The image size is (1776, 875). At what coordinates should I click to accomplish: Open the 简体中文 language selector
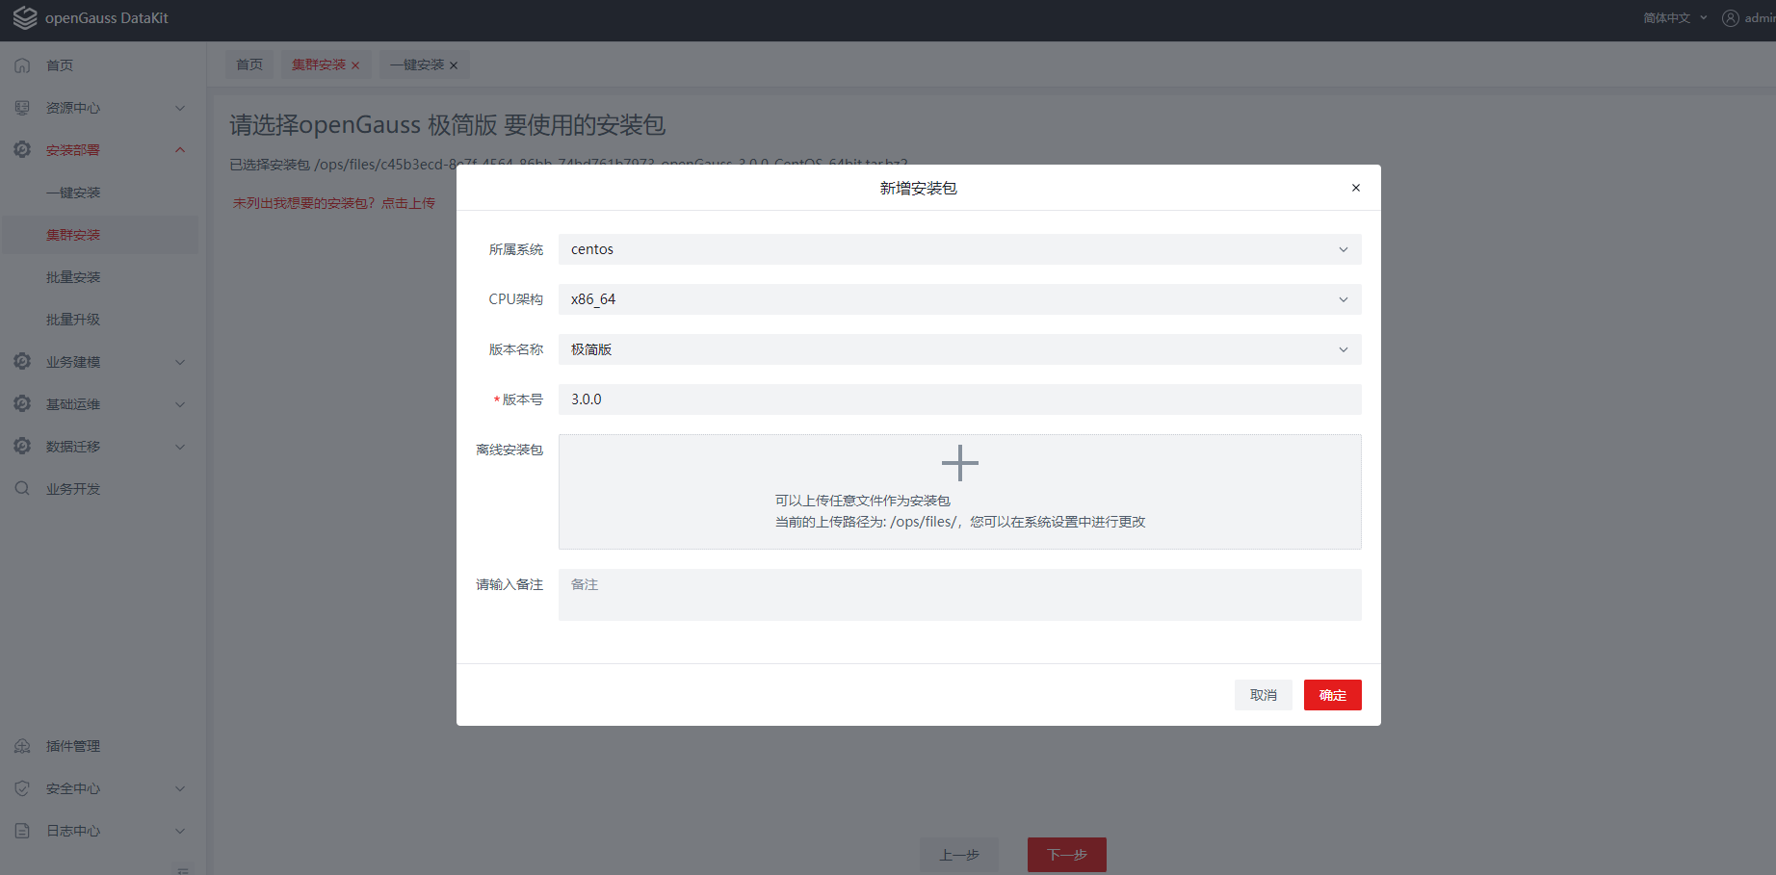coord(1674,18)
